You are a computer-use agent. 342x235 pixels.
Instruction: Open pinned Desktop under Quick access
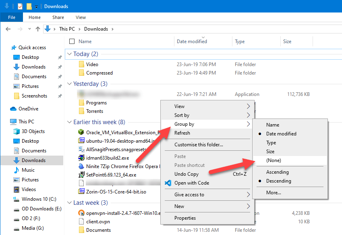click(30, 57)
